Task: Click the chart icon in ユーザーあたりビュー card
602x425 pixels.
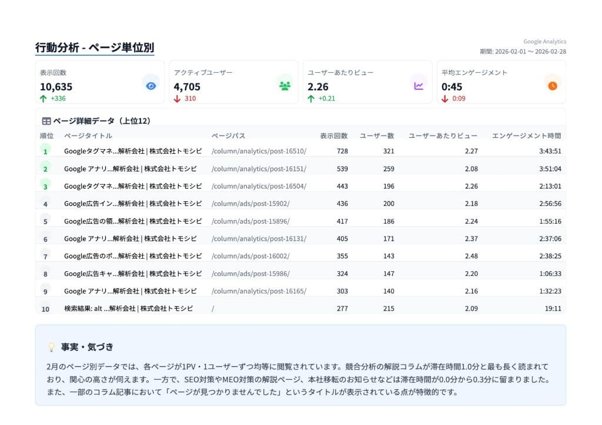Action: point(419,86)
